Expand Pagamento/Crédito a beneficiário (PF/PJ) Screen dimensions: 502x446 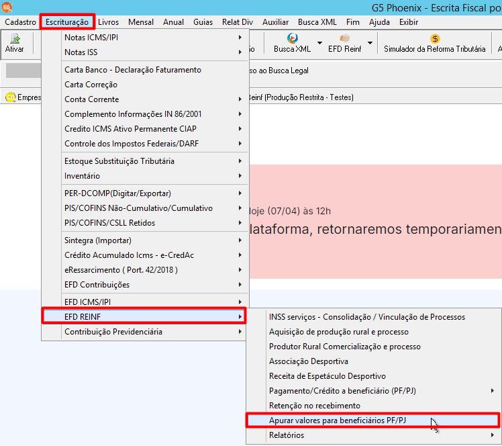click(x=373, y=390)
